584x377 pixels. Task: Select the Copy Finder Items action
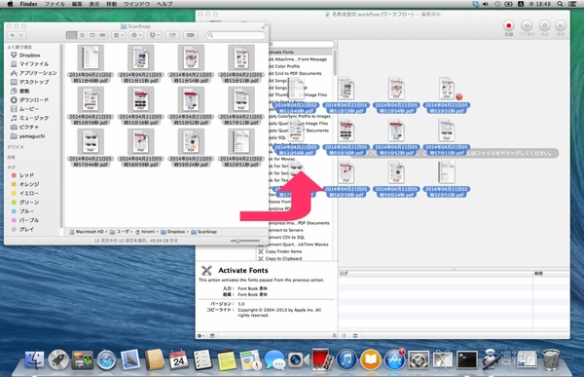283,251
